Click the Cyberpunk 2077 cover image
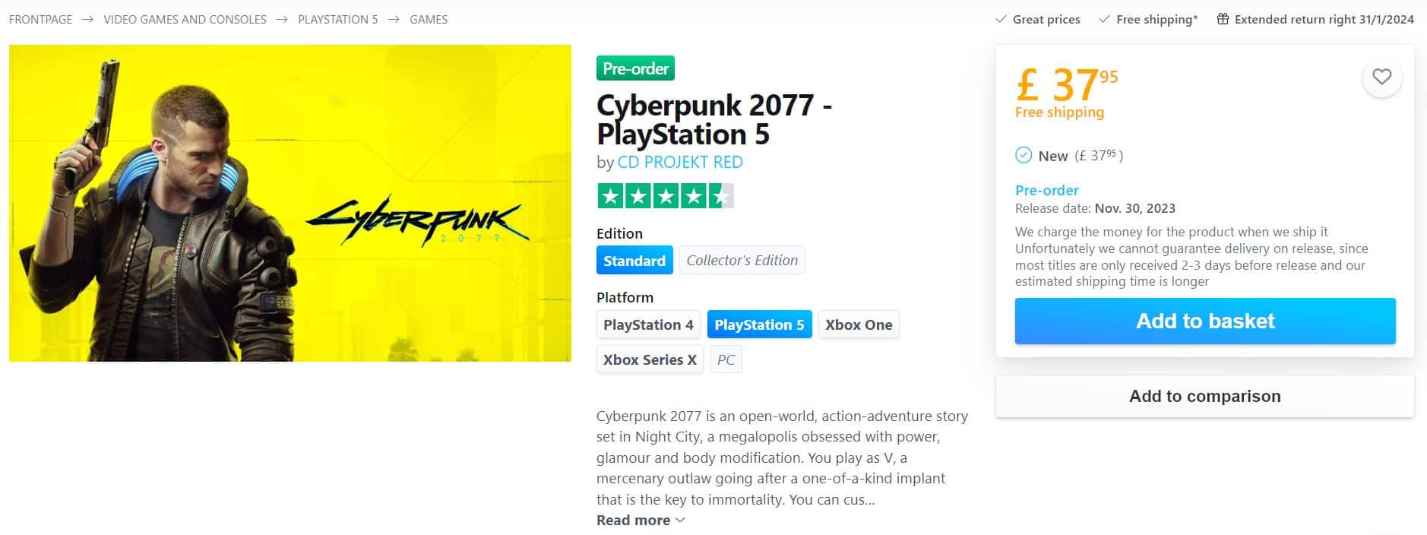 [290, 203]
